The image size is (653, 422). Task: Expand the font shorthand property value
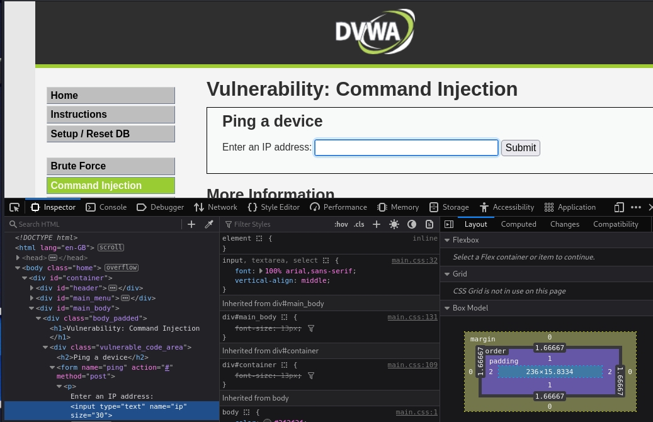click(x=261, y=271)
